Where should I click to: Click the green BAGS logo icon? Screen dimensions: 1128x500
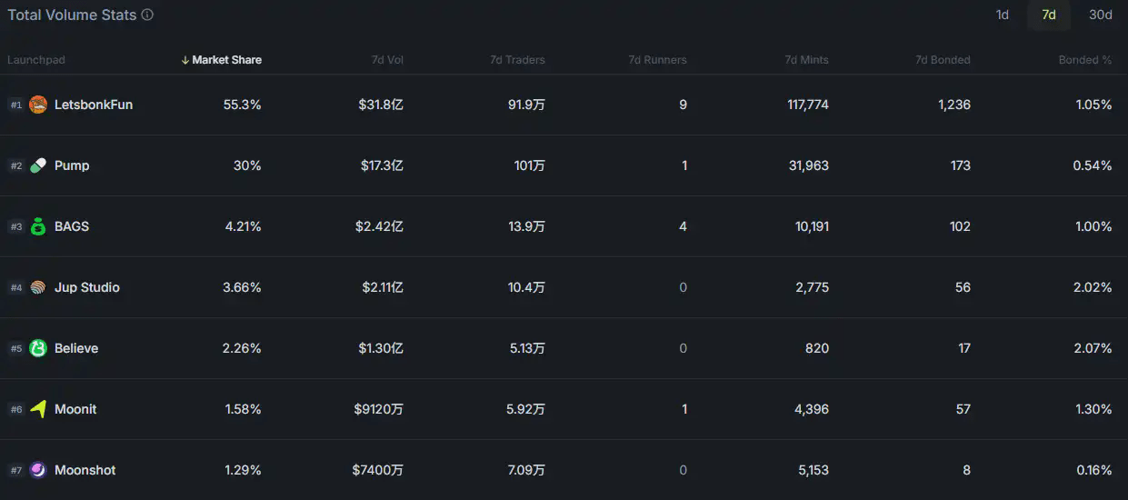38,226
